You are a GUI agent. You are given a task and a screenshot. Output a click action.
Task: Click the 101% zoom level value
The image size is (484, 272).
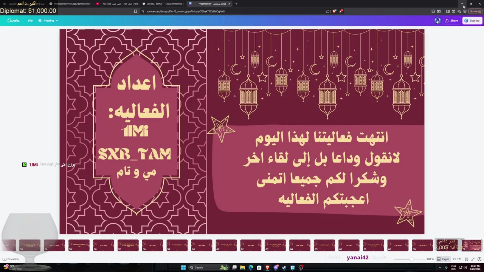pyautogui.click(x=430, y=259)
